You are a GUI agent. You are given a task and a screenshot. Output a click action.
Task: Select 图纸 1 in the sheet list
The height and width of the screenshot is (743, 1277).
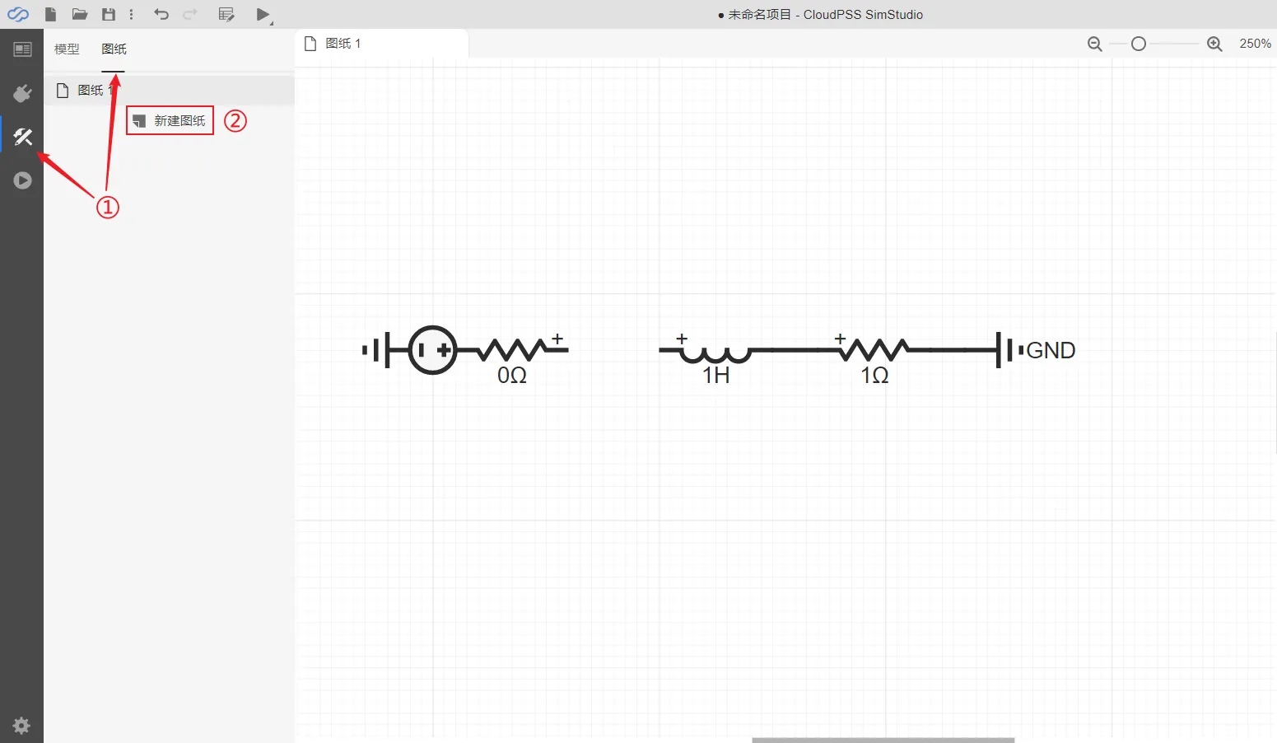coord(169,90)
